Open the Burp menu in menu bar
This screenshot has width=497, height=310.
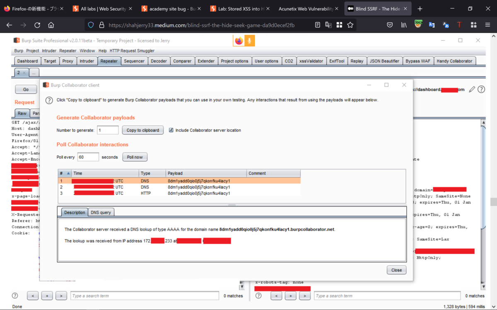click(19, 51)
